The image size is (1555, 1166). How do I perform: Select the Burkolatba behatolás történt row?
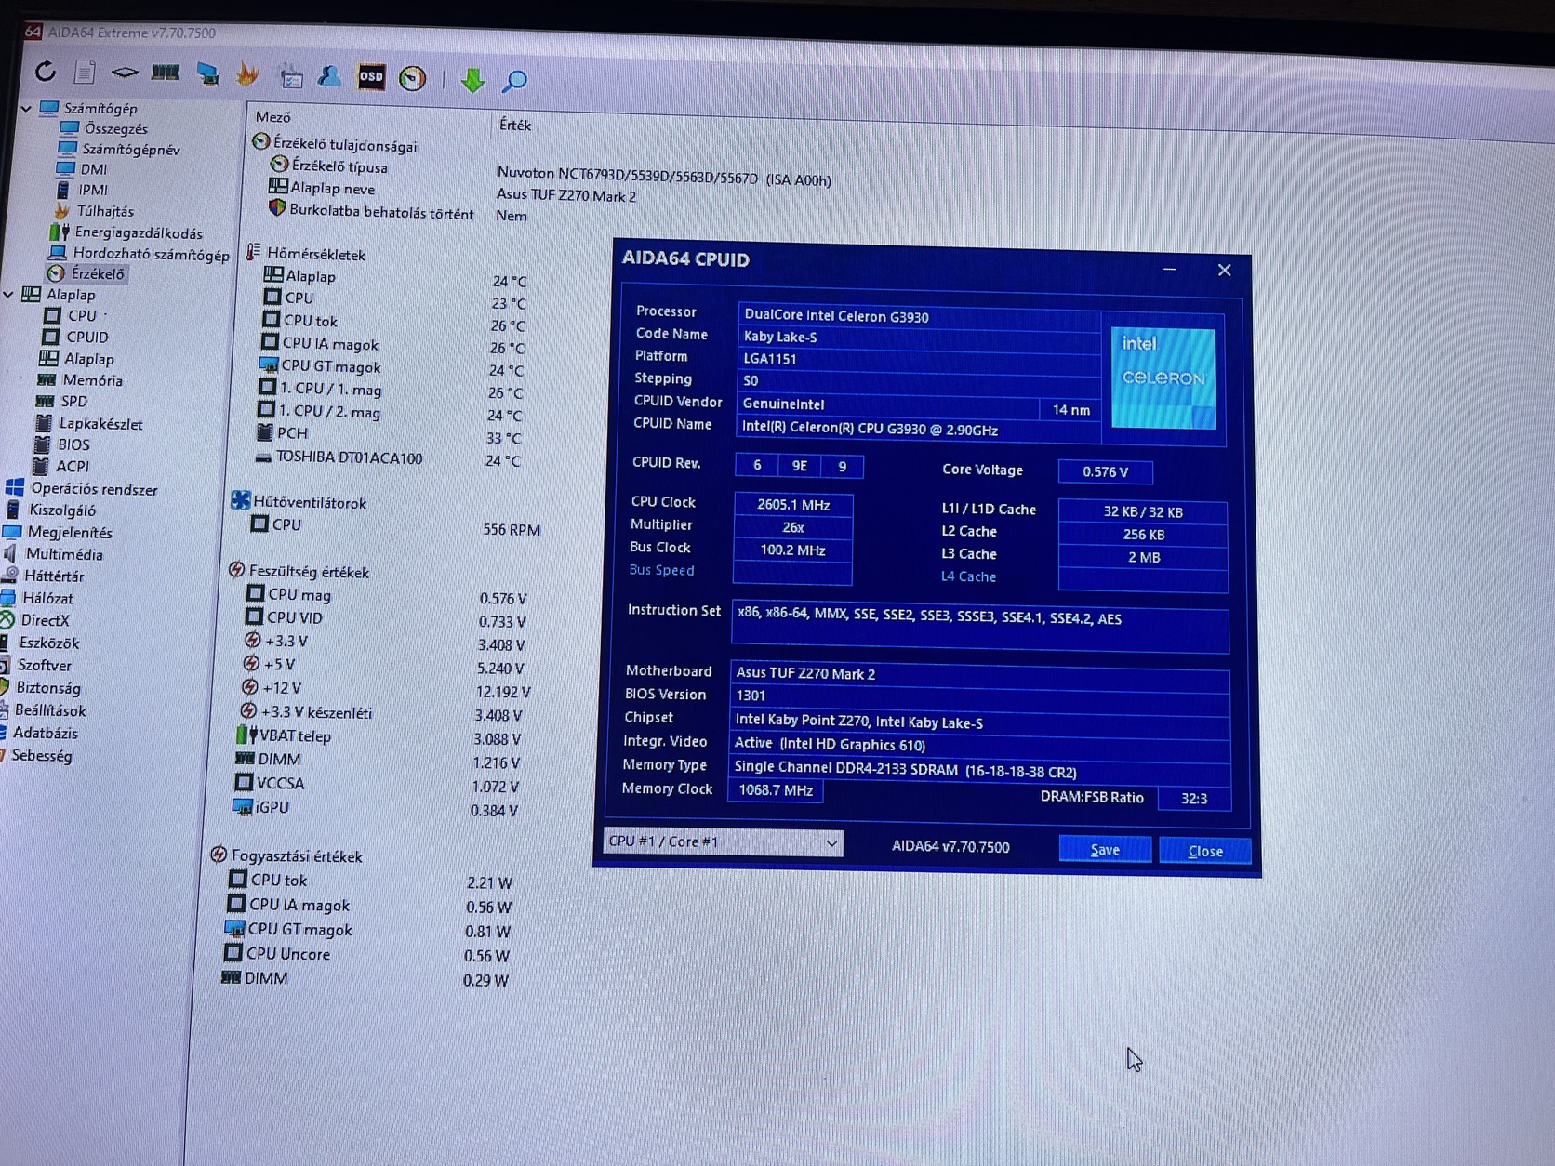[399, 213]
